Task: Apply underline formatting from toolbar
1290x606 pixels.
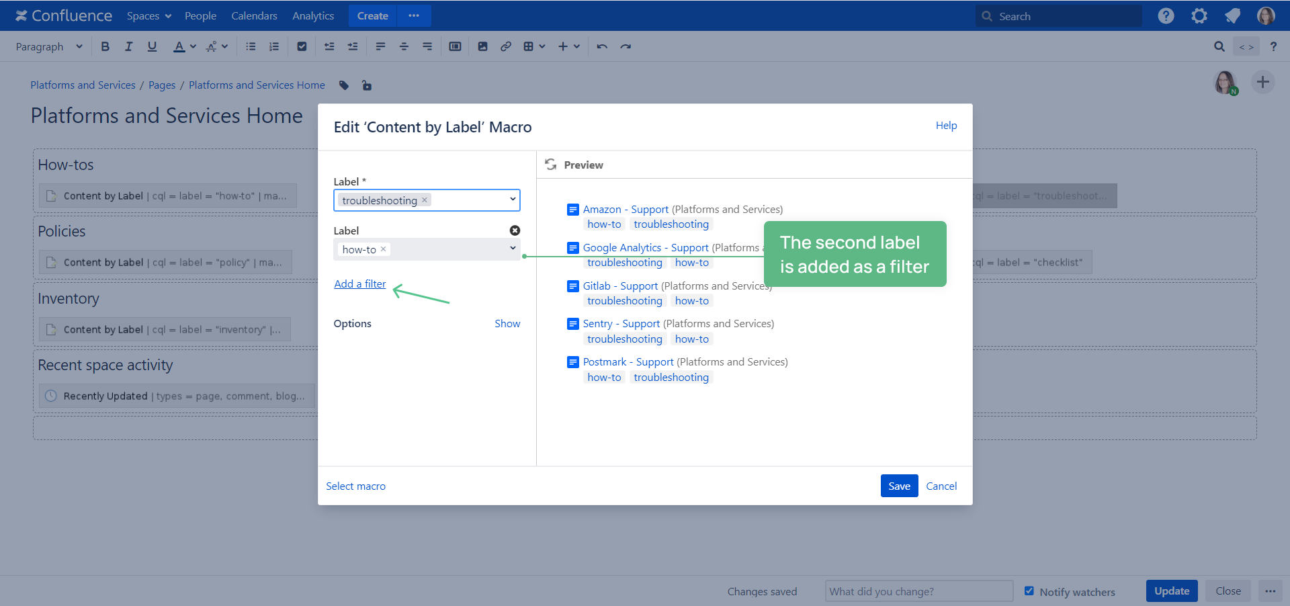Action: click(x=152, y=46)
